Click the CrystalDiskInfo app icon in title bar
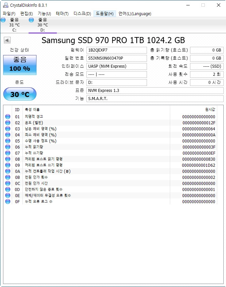The width and height of the screenshot is (226, 287). coord(6,5)
